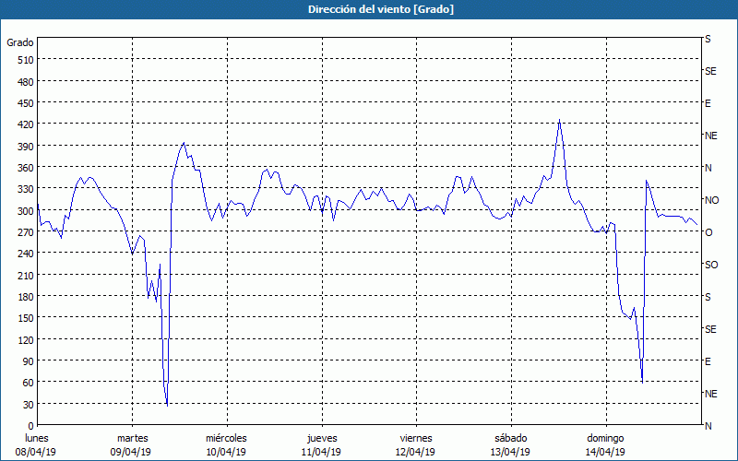Click the E compass label level with 450
This screenshot has height=461, width=738.
click(708, 103)
